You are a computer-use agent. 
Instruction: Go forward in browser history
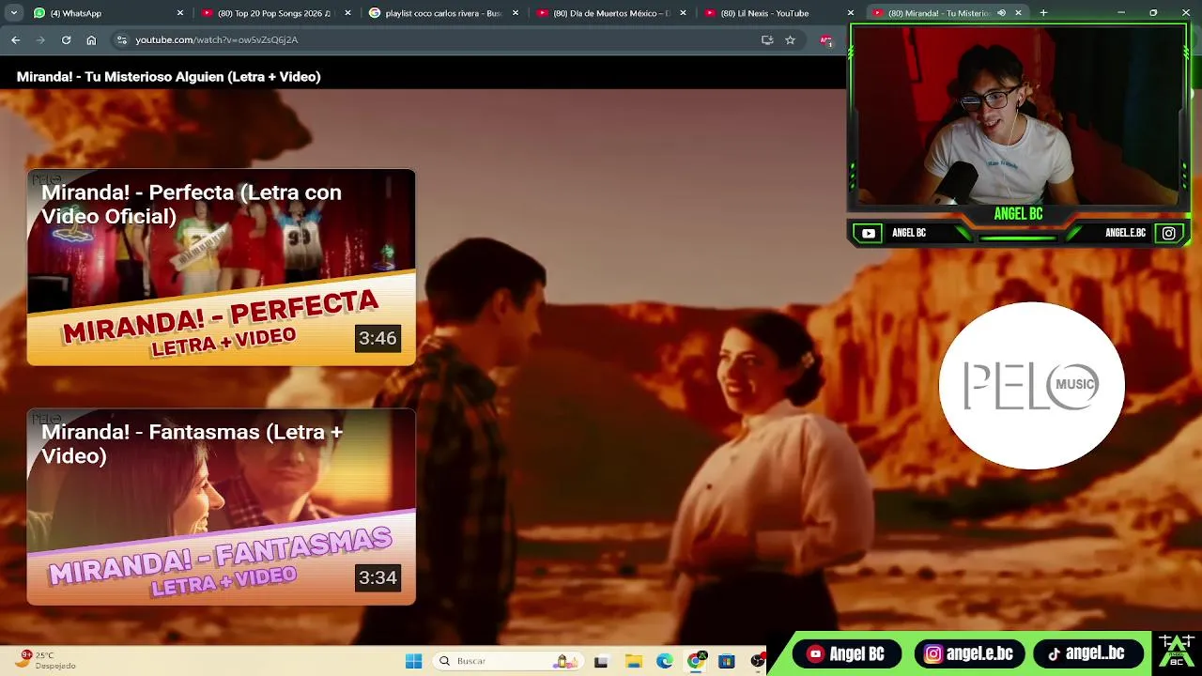40,40
